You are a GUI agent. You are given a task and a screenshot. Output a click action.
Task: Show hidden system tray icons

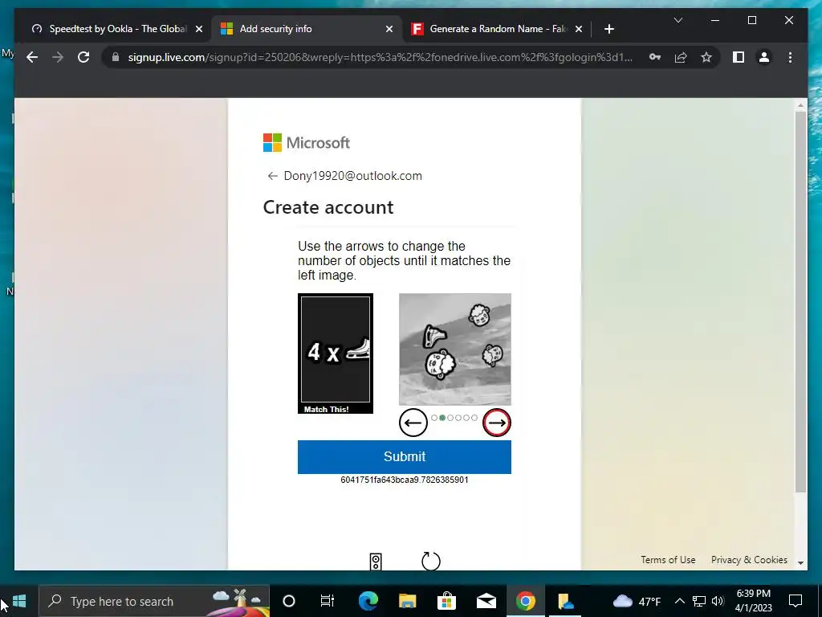click(679, 601)
